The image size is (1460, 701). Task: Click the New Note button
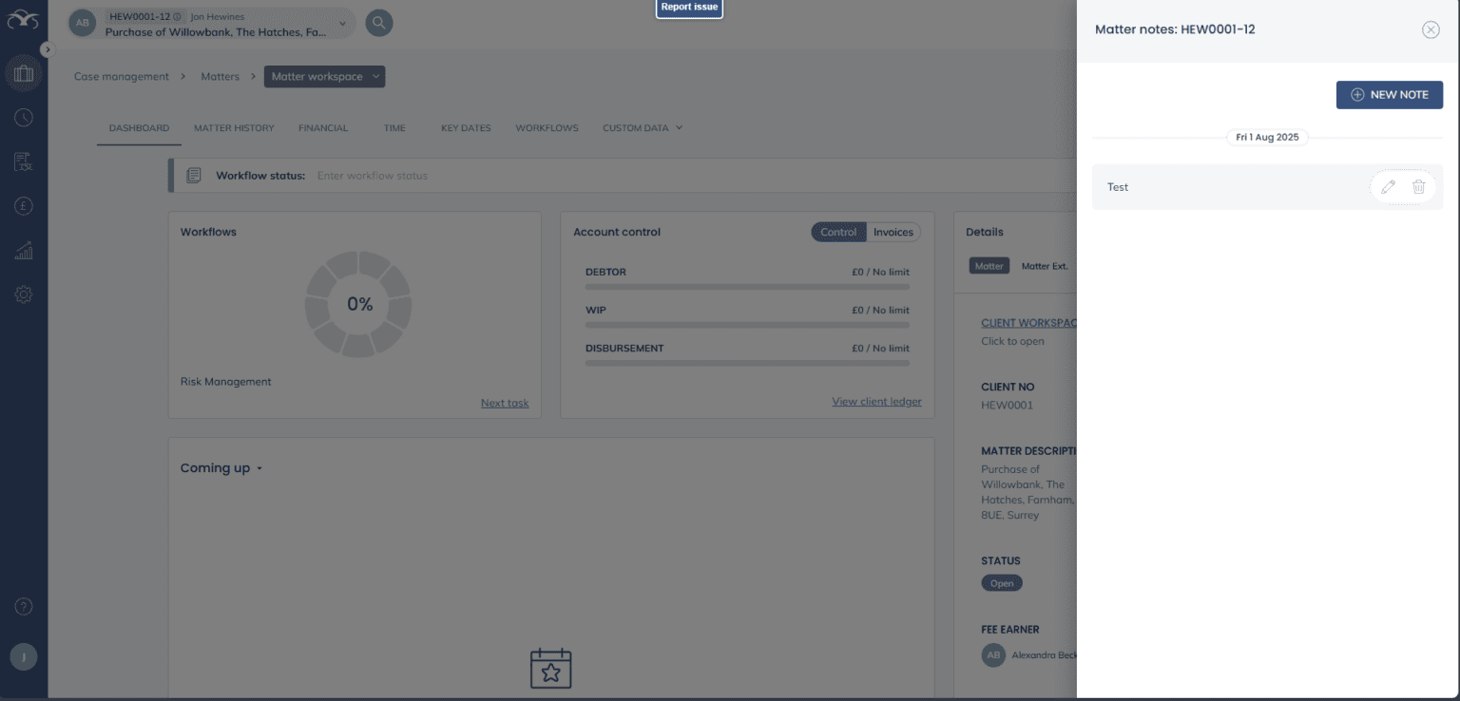point(1389,95)
